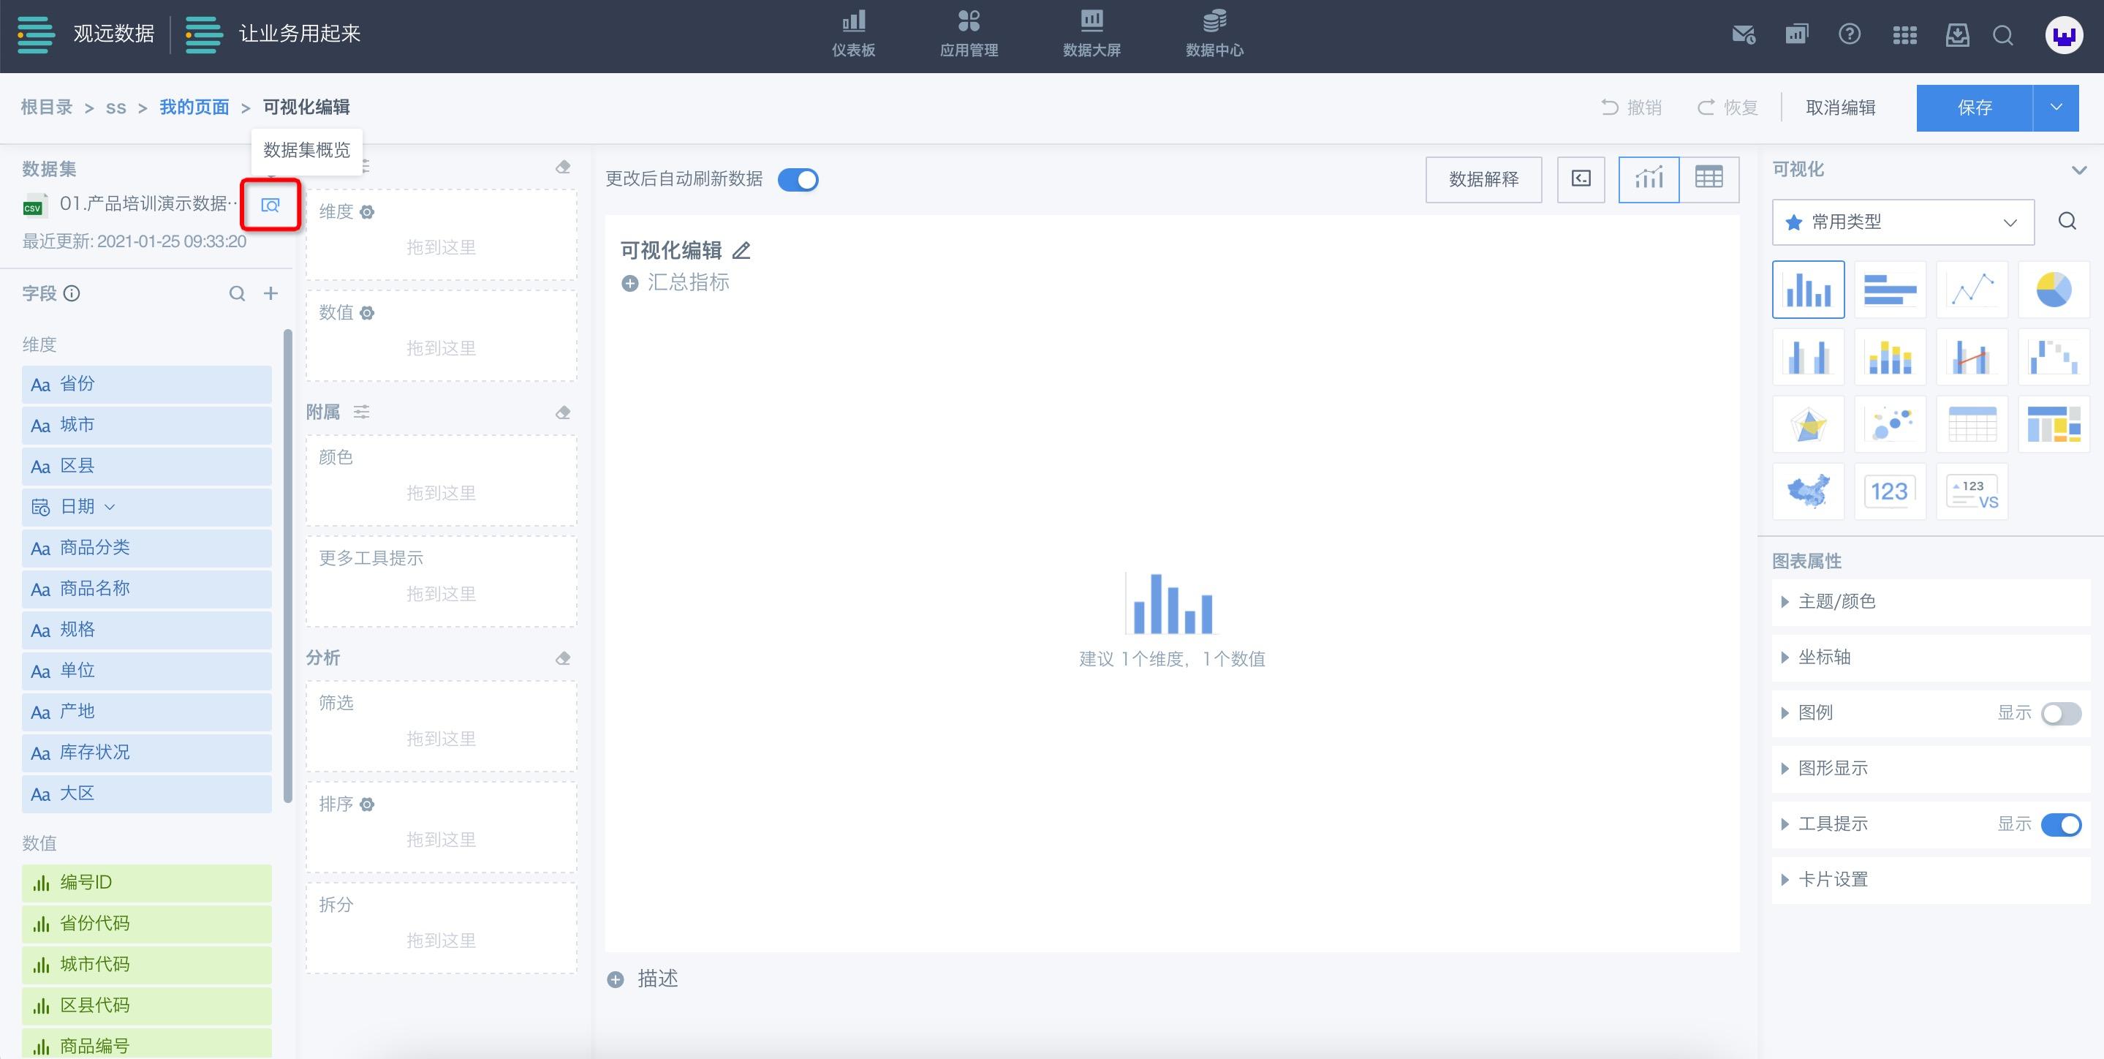Screen dimensions: 2104x1059
Task: Disable the 工具提示 display toggle
Action: coord(2060,824)
